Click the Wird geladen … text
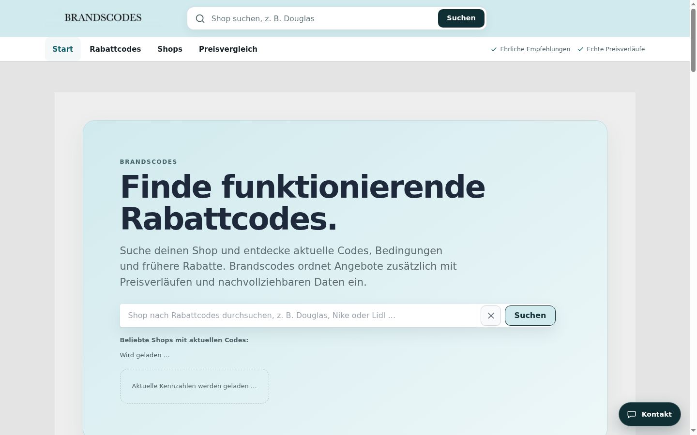 coord(145,355)
